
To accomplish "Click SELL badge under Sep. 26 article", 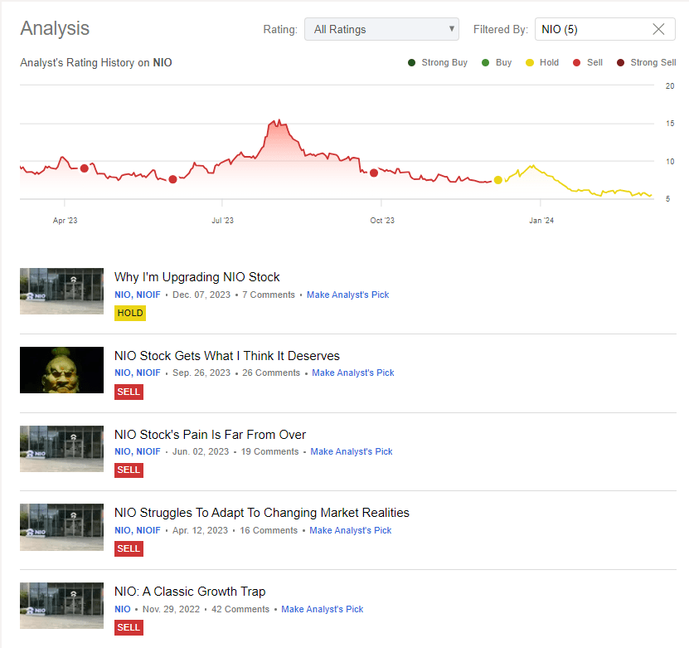I will click(129, 392).
